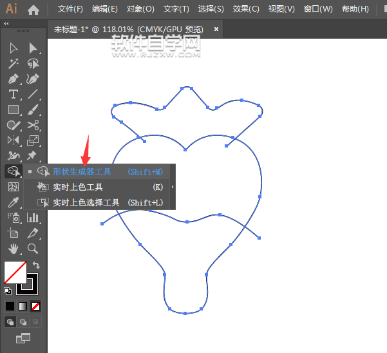
Task: Select the Reflect tool
Action: (x=14, y=140)
